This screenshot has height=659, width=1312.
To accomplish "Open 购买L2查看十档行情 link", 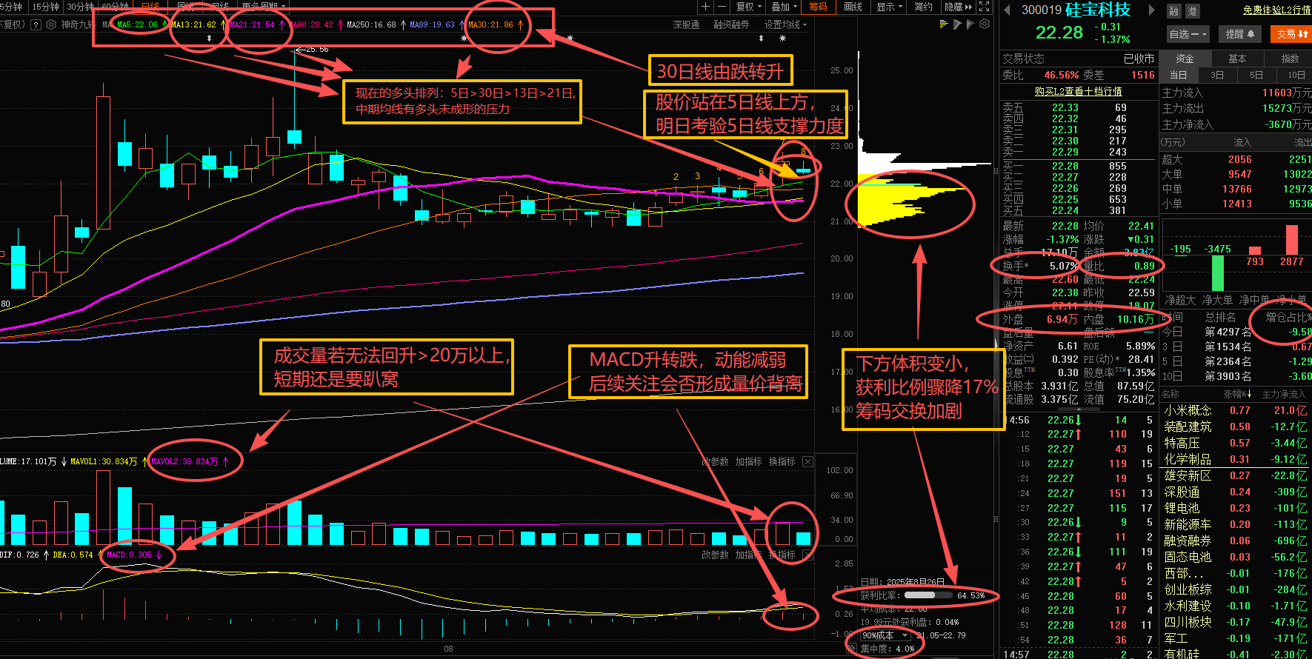I will [1078, 91].
